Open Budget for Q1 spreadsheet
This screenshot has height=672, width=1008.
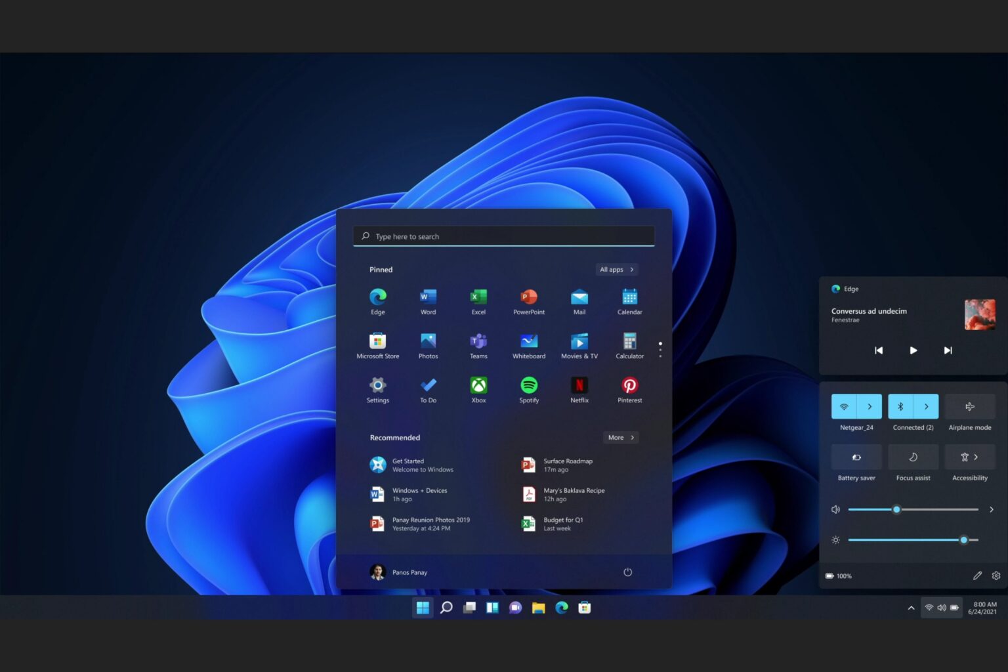[552, 524]
